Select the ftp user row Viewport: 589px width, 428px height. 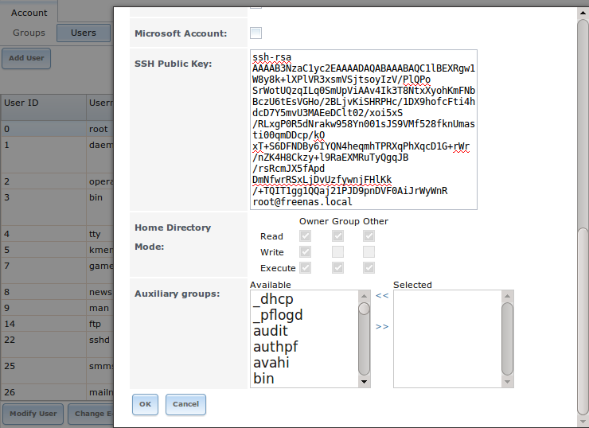57,324
